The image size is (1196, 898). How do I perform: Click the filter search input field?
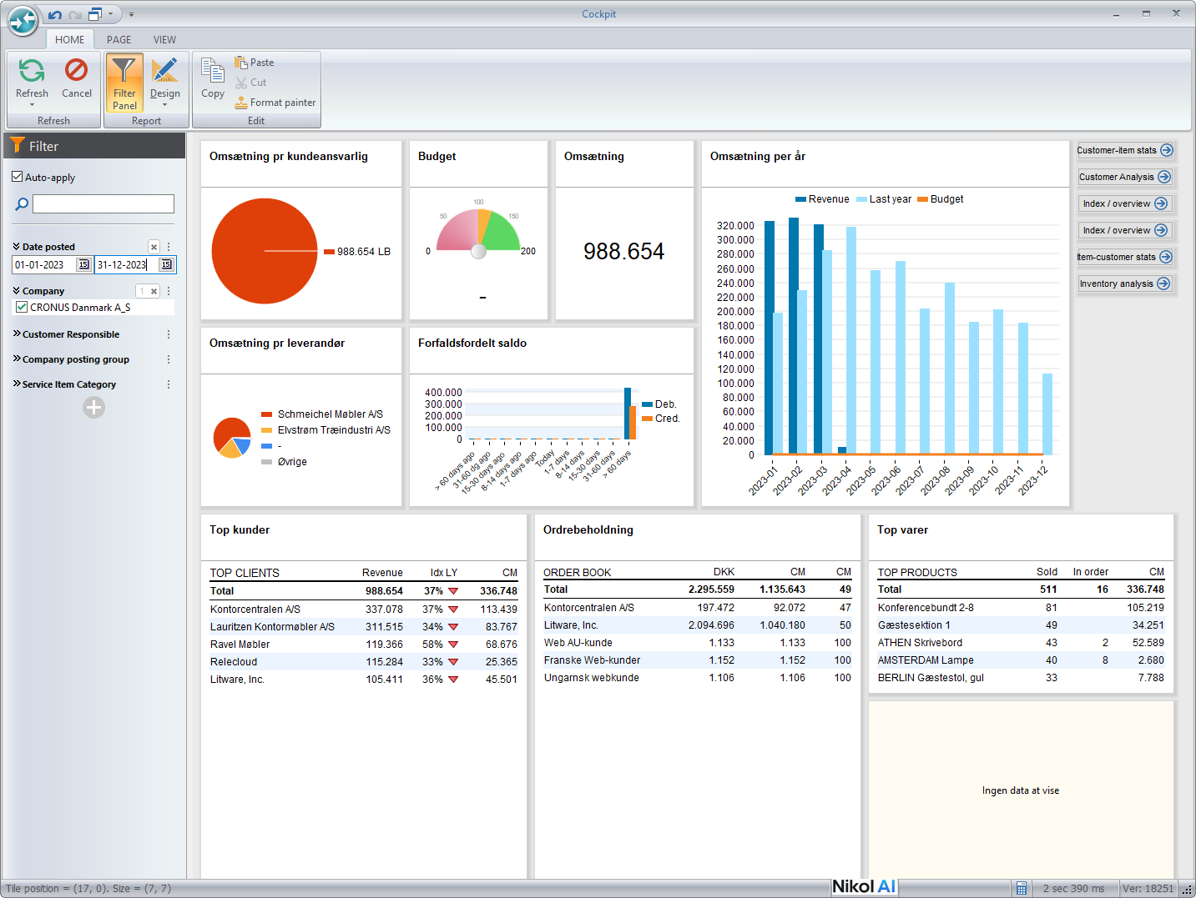[x=103, y=203]
